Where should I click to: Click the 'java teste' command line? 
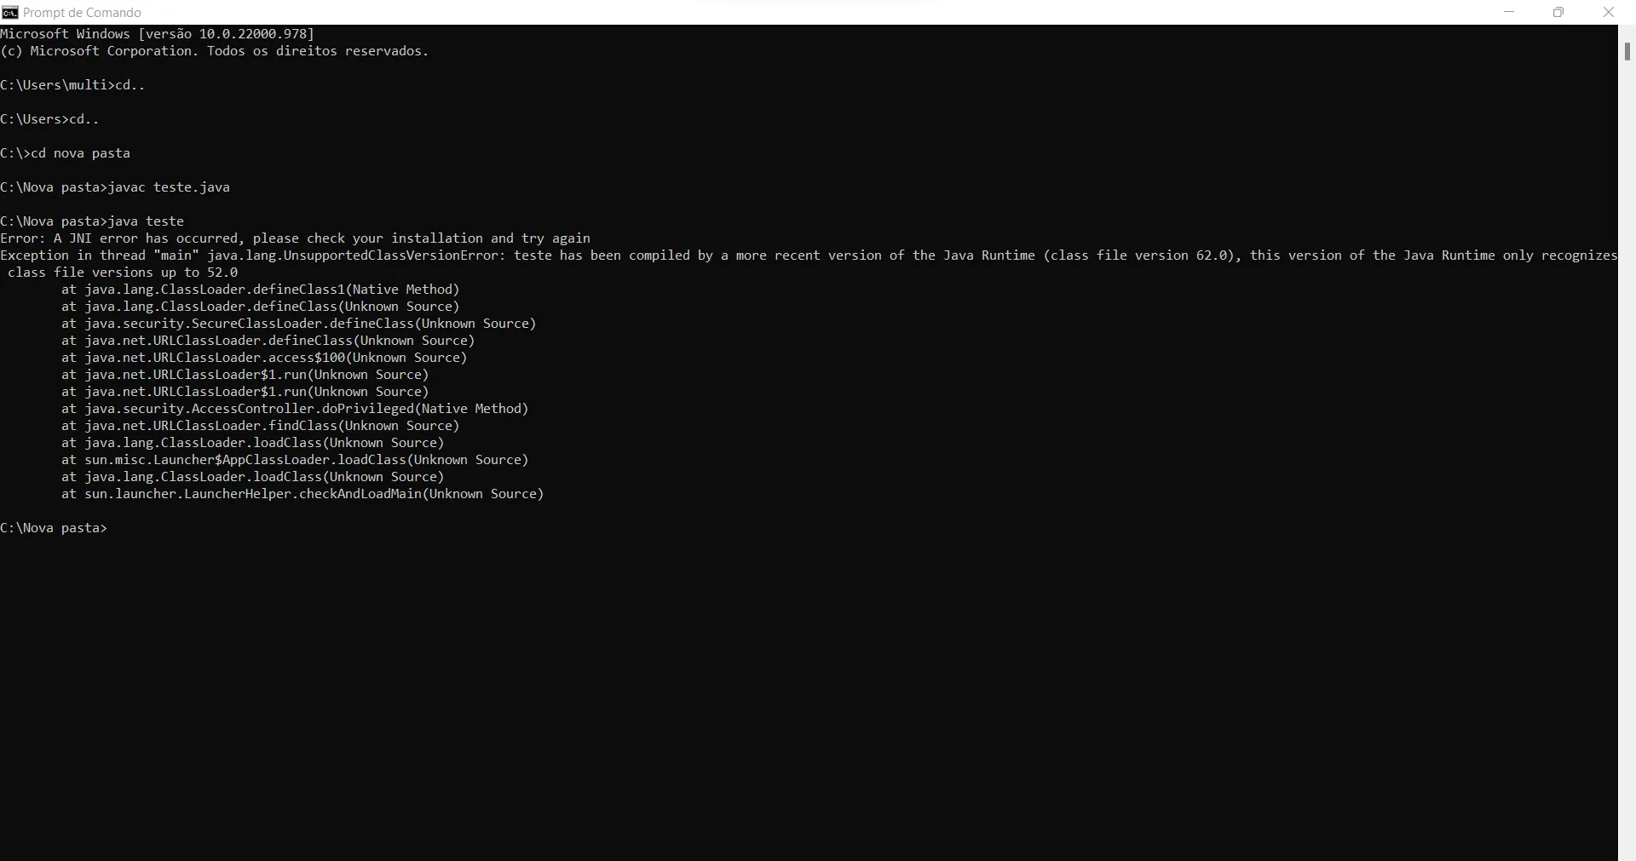click(92, 221)
